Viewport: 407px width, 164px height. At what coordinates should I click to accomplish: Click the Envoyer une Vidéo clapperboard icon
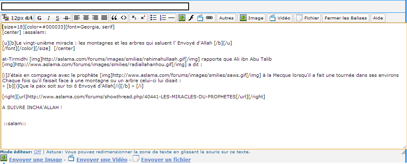[x=72, y=158]
